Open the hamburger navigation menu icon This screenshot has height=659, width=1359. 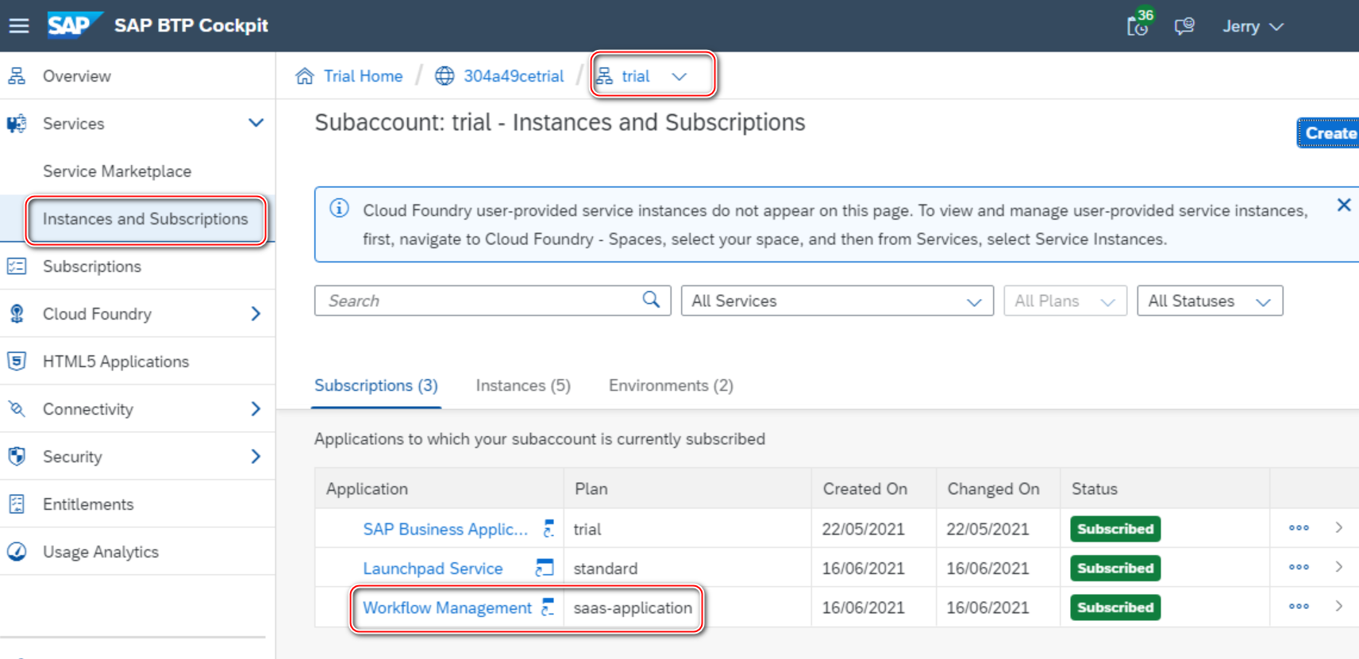tap(19, 26)
